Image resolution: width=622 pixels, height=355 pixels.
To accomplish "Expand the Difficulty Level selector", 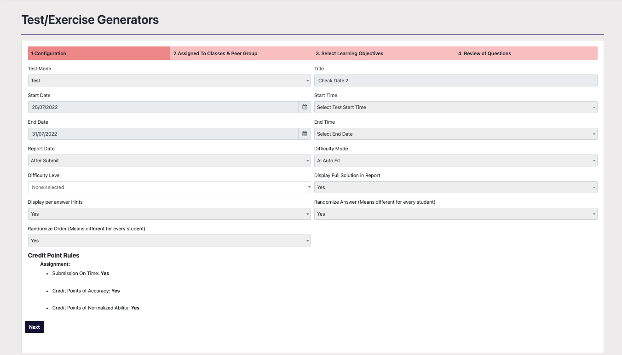I will click(169, 187).
